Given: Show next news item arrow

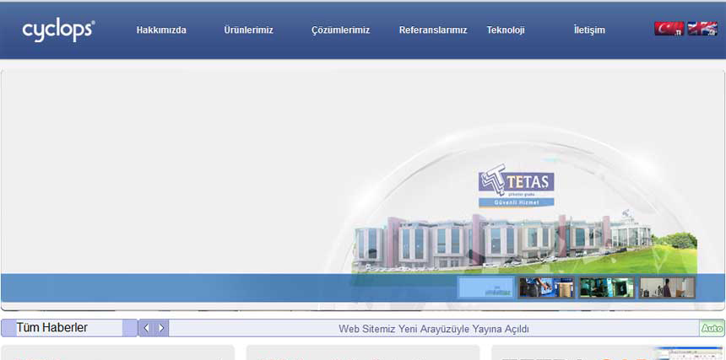Looking at the screenshot, I should pyautogui.click(x=161, y=328).
